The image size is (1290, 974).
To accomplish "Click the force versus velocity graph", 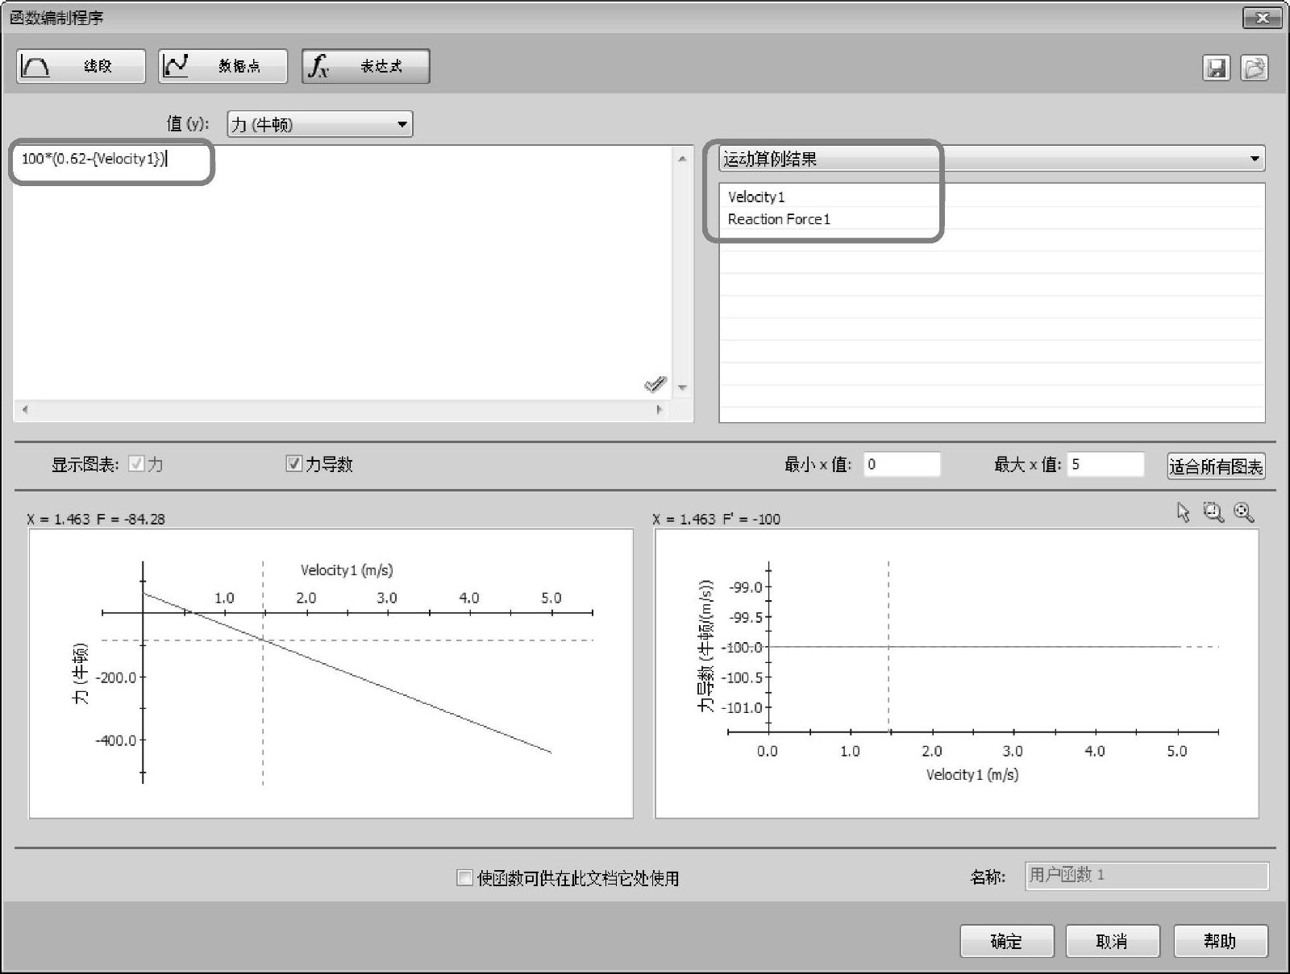I will pyautogui.click(x=331, y=674).
